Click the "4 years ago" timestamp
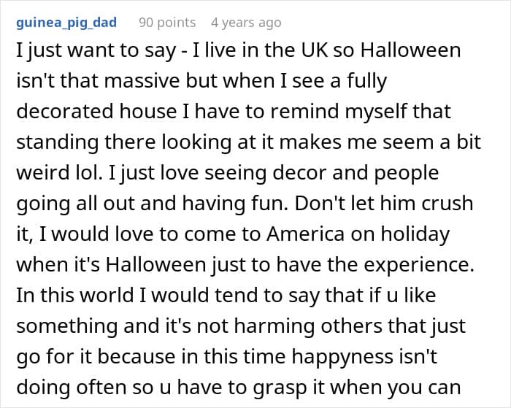Screen dimensions: 511x408 245,23
